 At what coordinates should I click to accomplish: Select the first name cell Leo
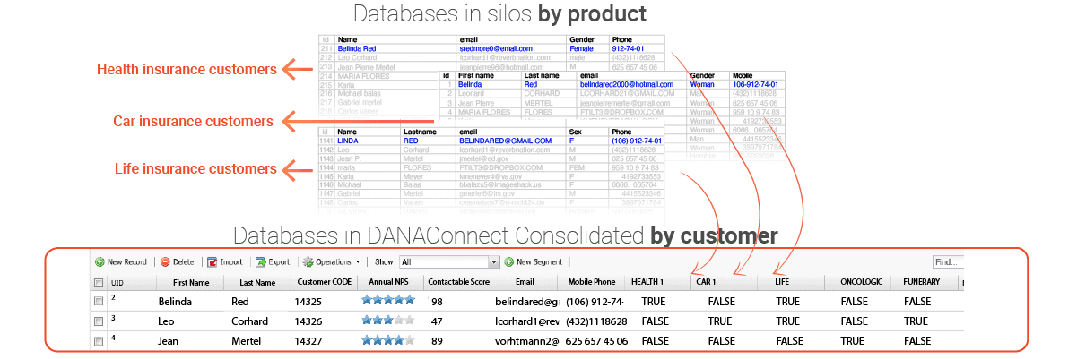point(166,322)
